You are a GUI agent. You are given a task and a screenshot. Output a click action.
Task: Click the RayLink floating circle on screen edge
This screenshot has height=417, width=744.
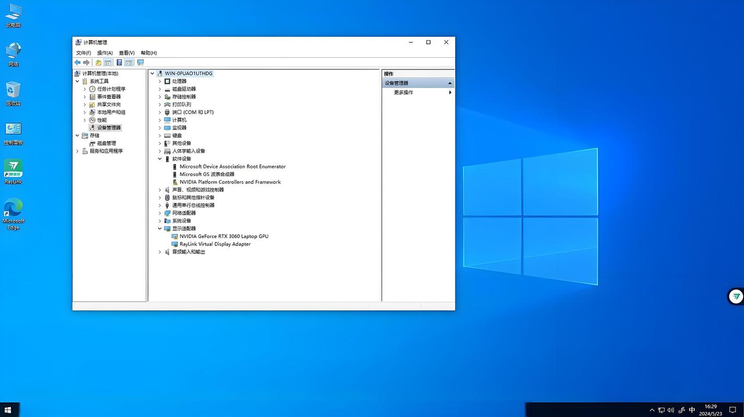(x=735, y=296)
